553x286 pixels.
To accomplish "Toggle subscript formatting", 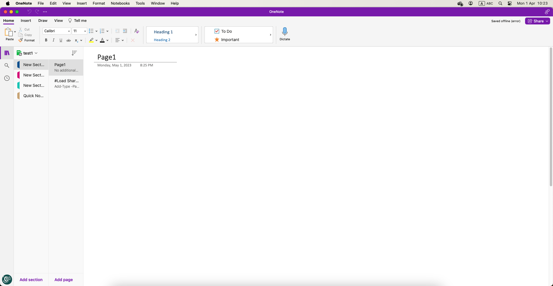I will pos(76,40).
